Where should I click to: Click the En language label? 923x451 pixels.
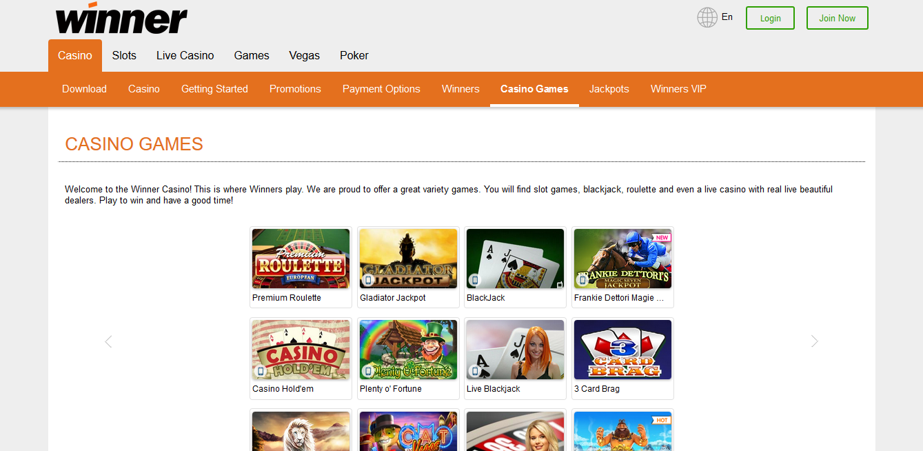pyautogui.click(x=727, y=17)
